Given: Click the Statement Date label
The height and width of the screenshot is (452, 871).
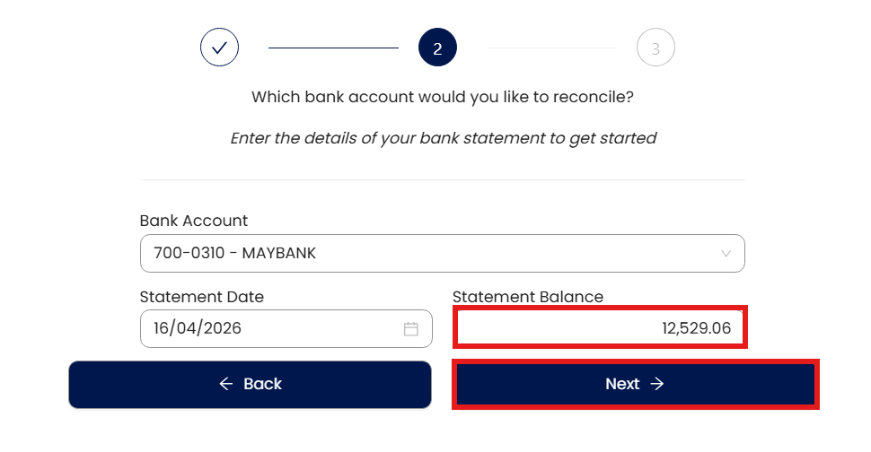Looking at the screenshot, I should 202,297.
